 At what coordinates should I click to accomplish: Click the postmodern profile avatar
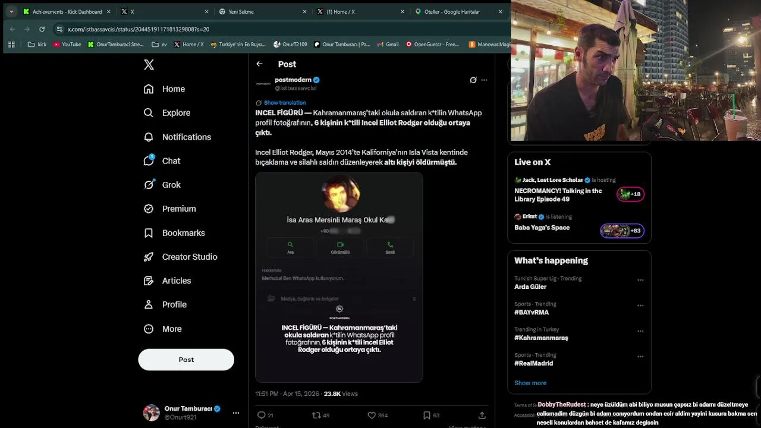[263, 84]
